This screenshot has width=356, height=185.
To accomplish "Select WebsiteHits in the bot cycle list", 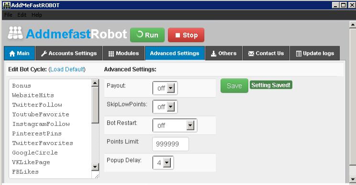I will coord(33,95).
